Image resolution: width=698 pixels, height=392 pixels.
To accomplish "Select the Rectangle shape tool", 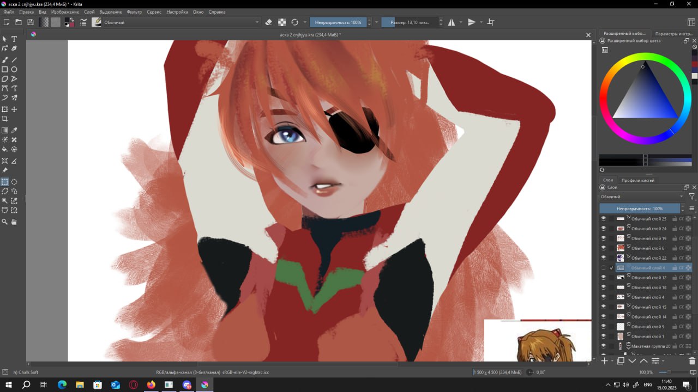I will [x=5, y=70].
